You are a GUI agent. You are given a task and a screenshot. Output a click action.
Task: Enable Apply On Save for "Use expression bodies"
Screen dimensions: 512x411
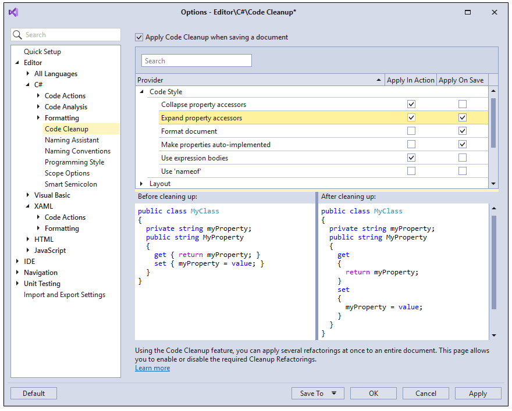point(463,158)
